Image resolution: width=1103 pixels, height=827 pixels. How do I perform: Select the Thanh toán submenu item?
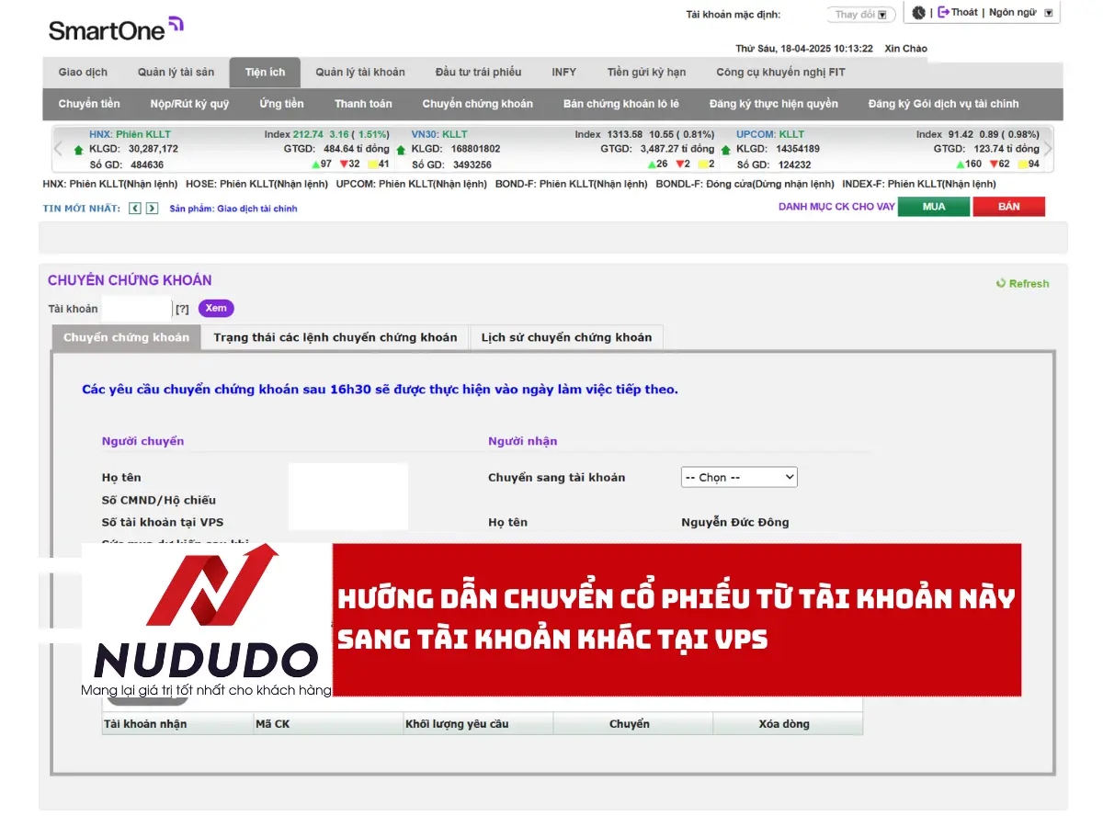pyautogui.click(x=363, y=104)
